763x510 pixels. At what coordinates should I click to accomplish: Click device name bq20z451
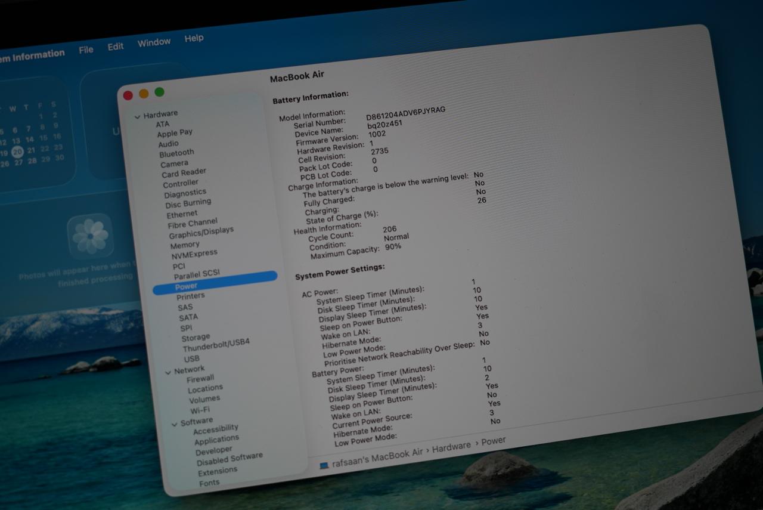click(x=384, y=124)
